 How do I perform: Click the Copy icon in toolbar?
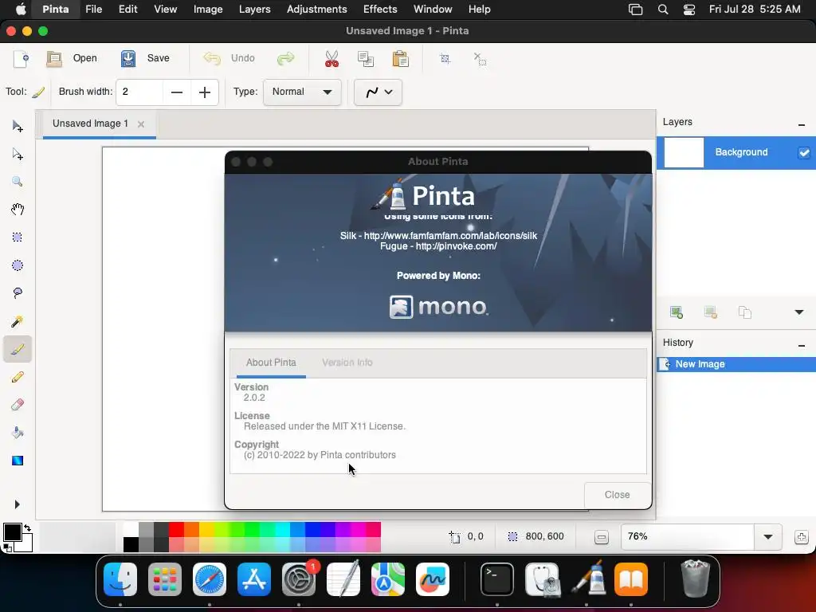pyautogui.click(x=366, y=59)
